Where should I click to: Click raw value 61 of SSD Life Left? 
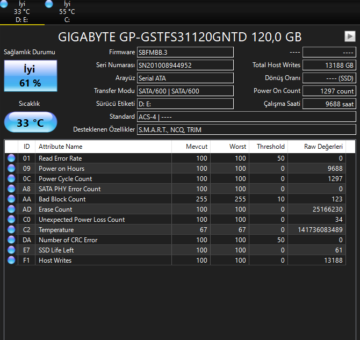[339, 250]
